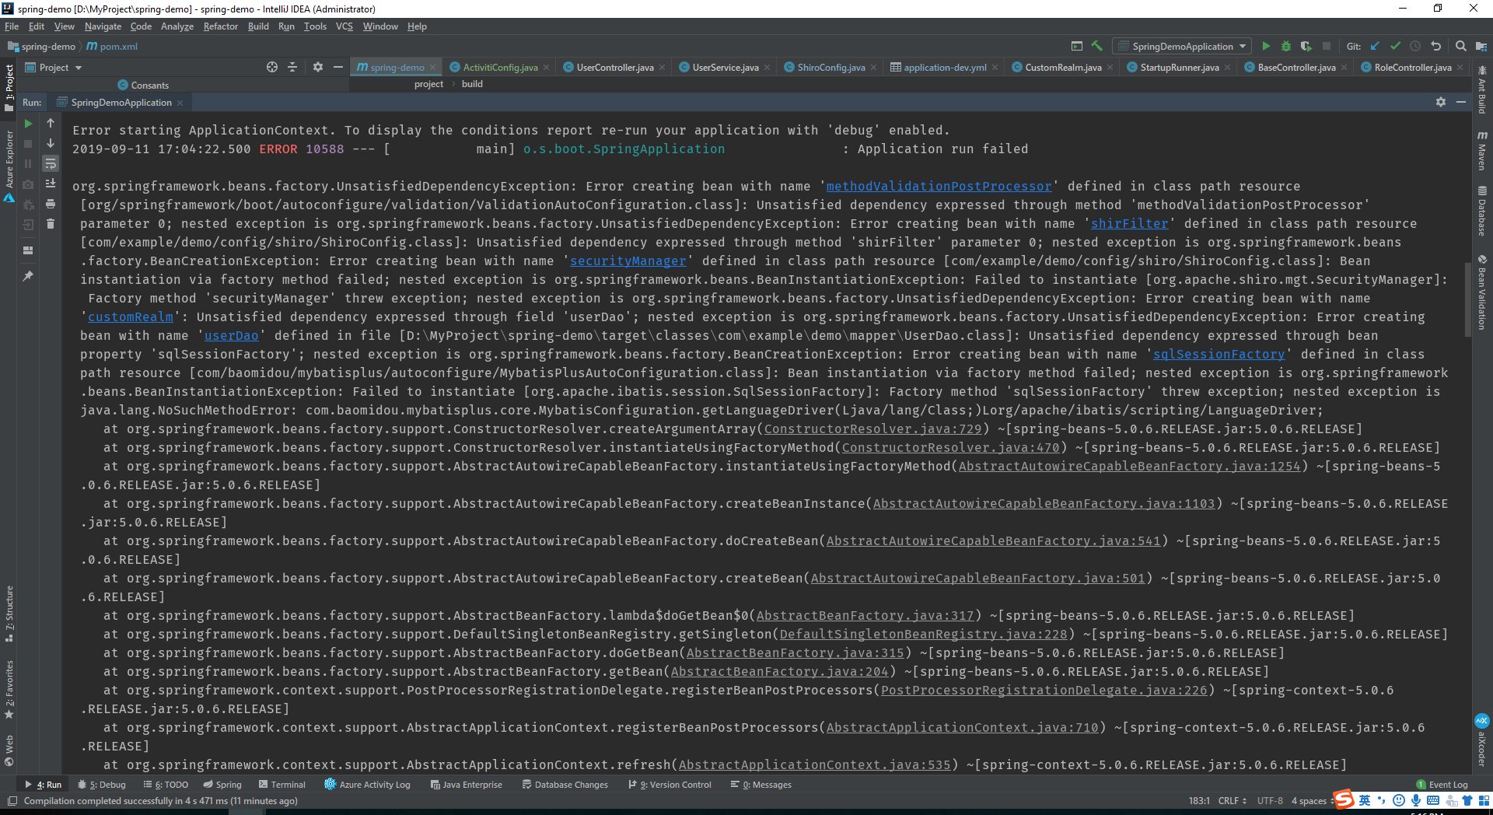Close the SpringDemoApplication run tab

tap(180, 103)
